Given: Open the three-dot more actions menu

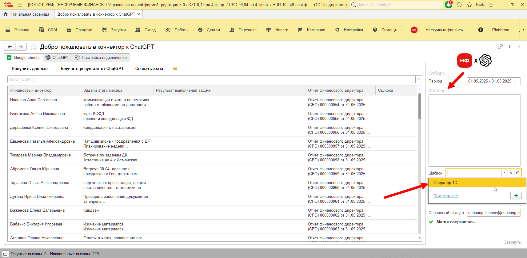Looking at the screenshot, I should pos(509,47).
